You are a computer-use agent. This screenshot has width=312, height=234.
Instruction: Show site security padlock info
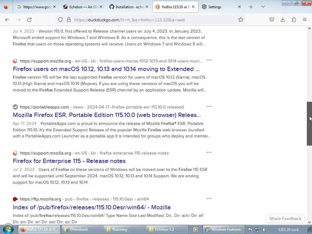[69, 19]
